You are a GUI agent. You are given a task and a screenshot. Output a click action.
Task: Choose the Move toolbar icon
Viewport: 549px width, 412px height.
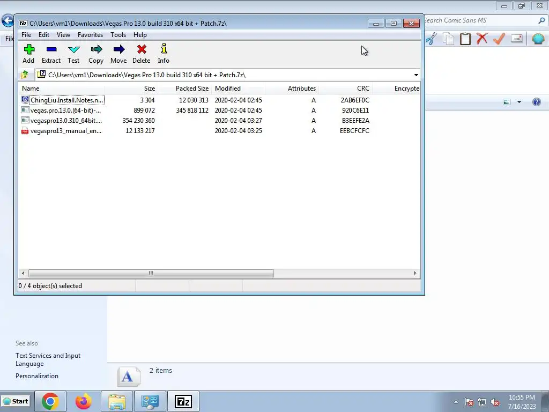pyautogui.click(x=118, y=49)
